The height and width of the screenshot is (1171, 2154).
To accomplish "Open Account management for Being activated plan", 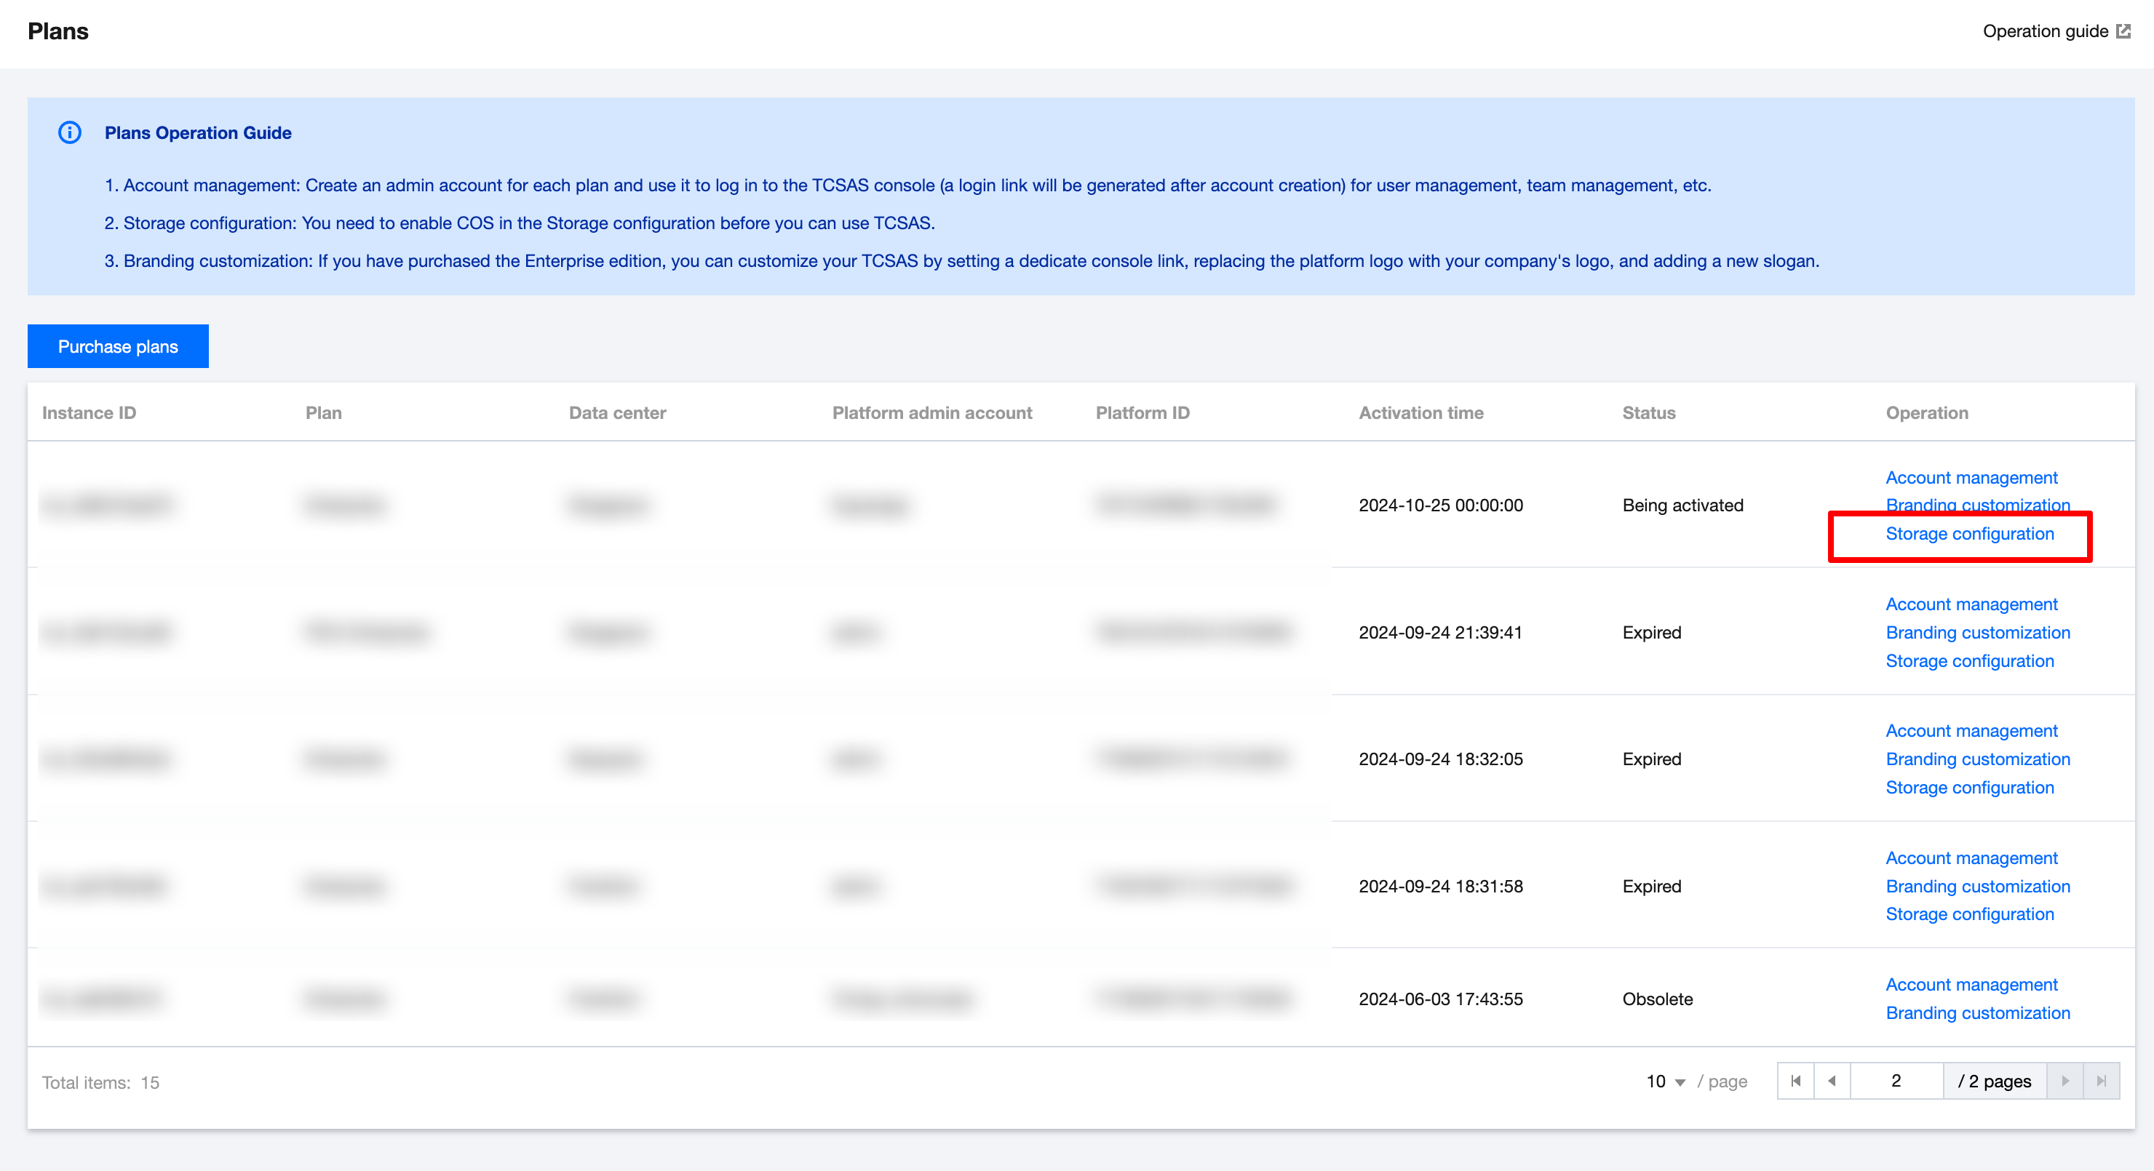I will click(1971, 477).
